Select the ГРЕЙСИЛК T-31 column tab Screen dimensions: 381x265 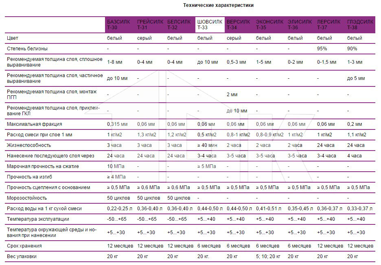[150, 25]
